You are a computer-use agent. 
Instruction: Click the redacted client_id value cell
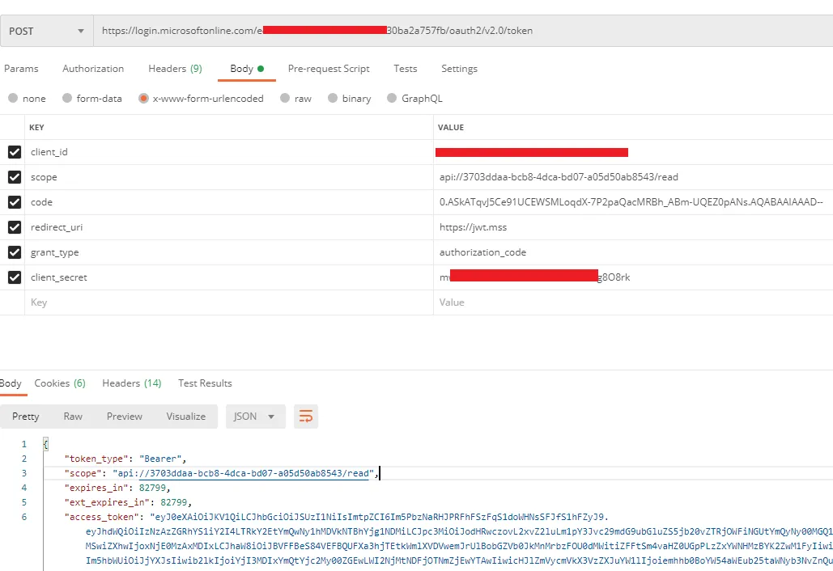click(x=633, y=152)
